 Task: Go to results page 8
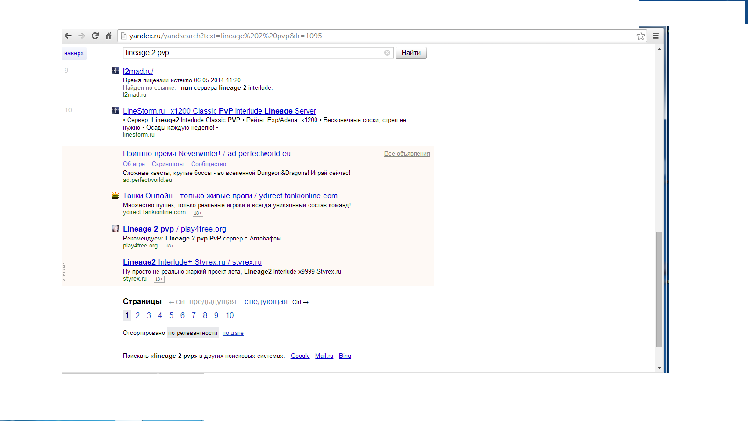(x=205, y=316)
